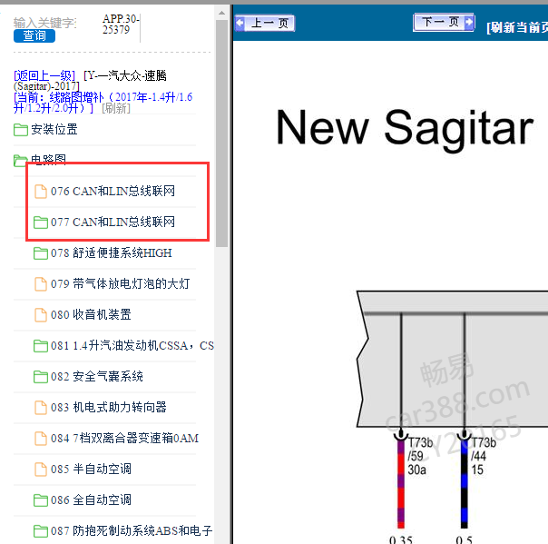This screenshot has height=544, width=548.
Task: Open 085 半自动空调 entry
Action: coord(91,470)
